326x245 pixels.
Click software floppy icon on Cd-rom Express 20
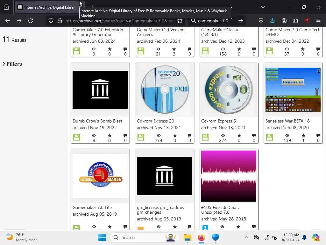point(141,137)
